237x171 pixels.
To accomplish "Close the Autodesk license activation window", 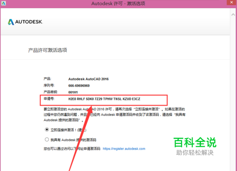I will click(x=232, y=2).
